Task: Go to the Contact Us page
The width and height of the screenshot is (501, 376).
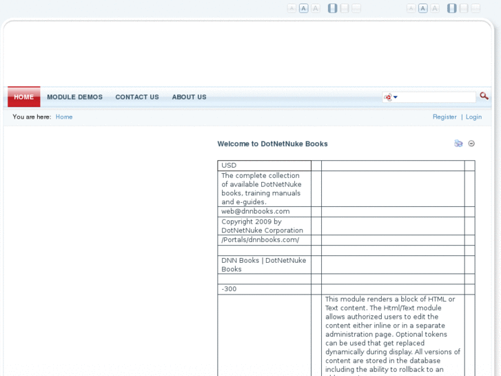Action: [x=137, y=97]
